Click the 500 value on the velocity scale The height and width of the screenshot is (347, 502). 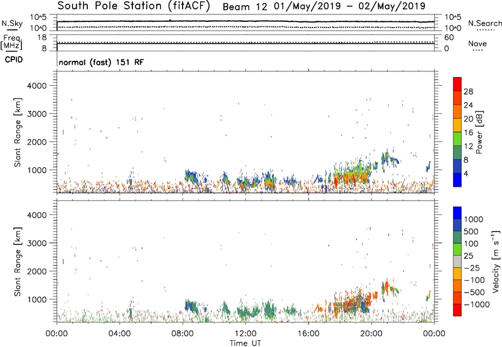pos(471,232)
